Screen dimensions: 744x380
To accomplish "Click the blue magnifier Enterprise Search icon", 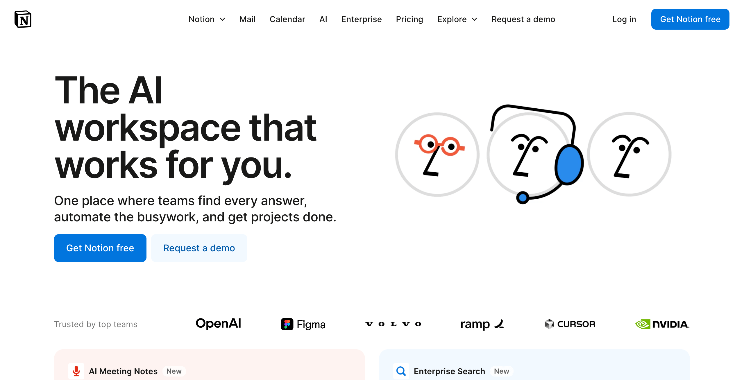I will 401,371.
